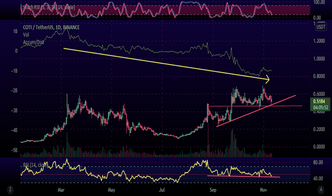Select the Vol indicator label
Screen dimensions: 332x196
pos(26,35)
